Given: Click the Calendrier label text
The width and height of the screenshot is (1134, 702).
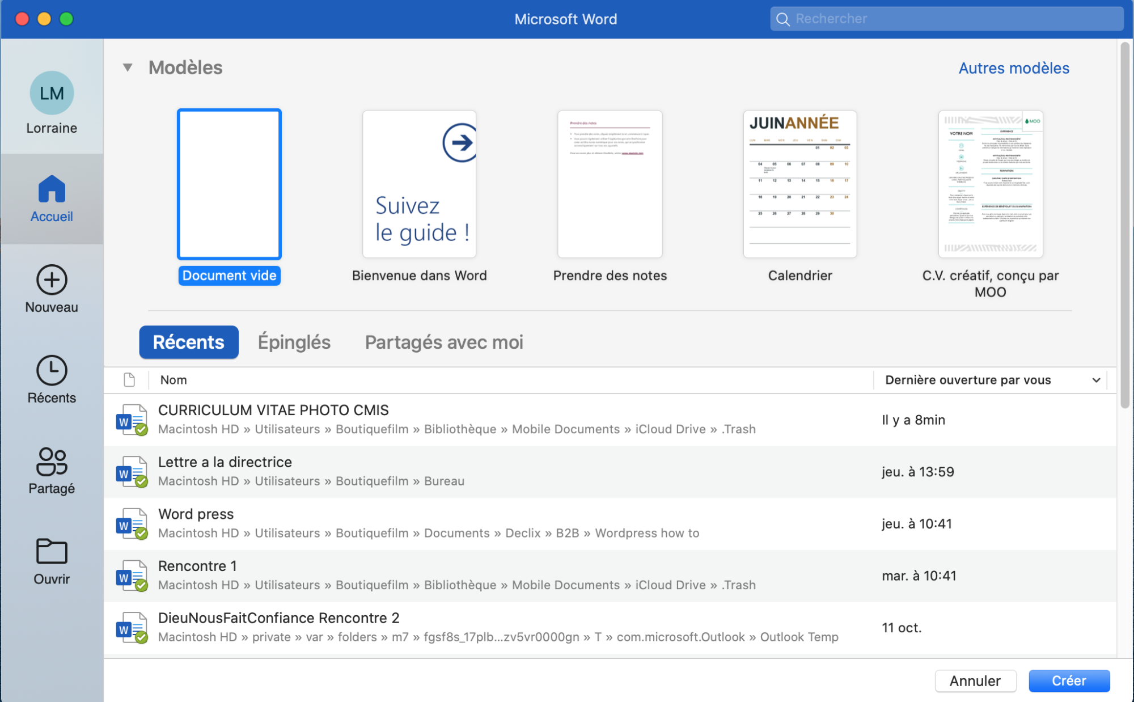Looking at the screenshot, I should [x=800, y=276].
